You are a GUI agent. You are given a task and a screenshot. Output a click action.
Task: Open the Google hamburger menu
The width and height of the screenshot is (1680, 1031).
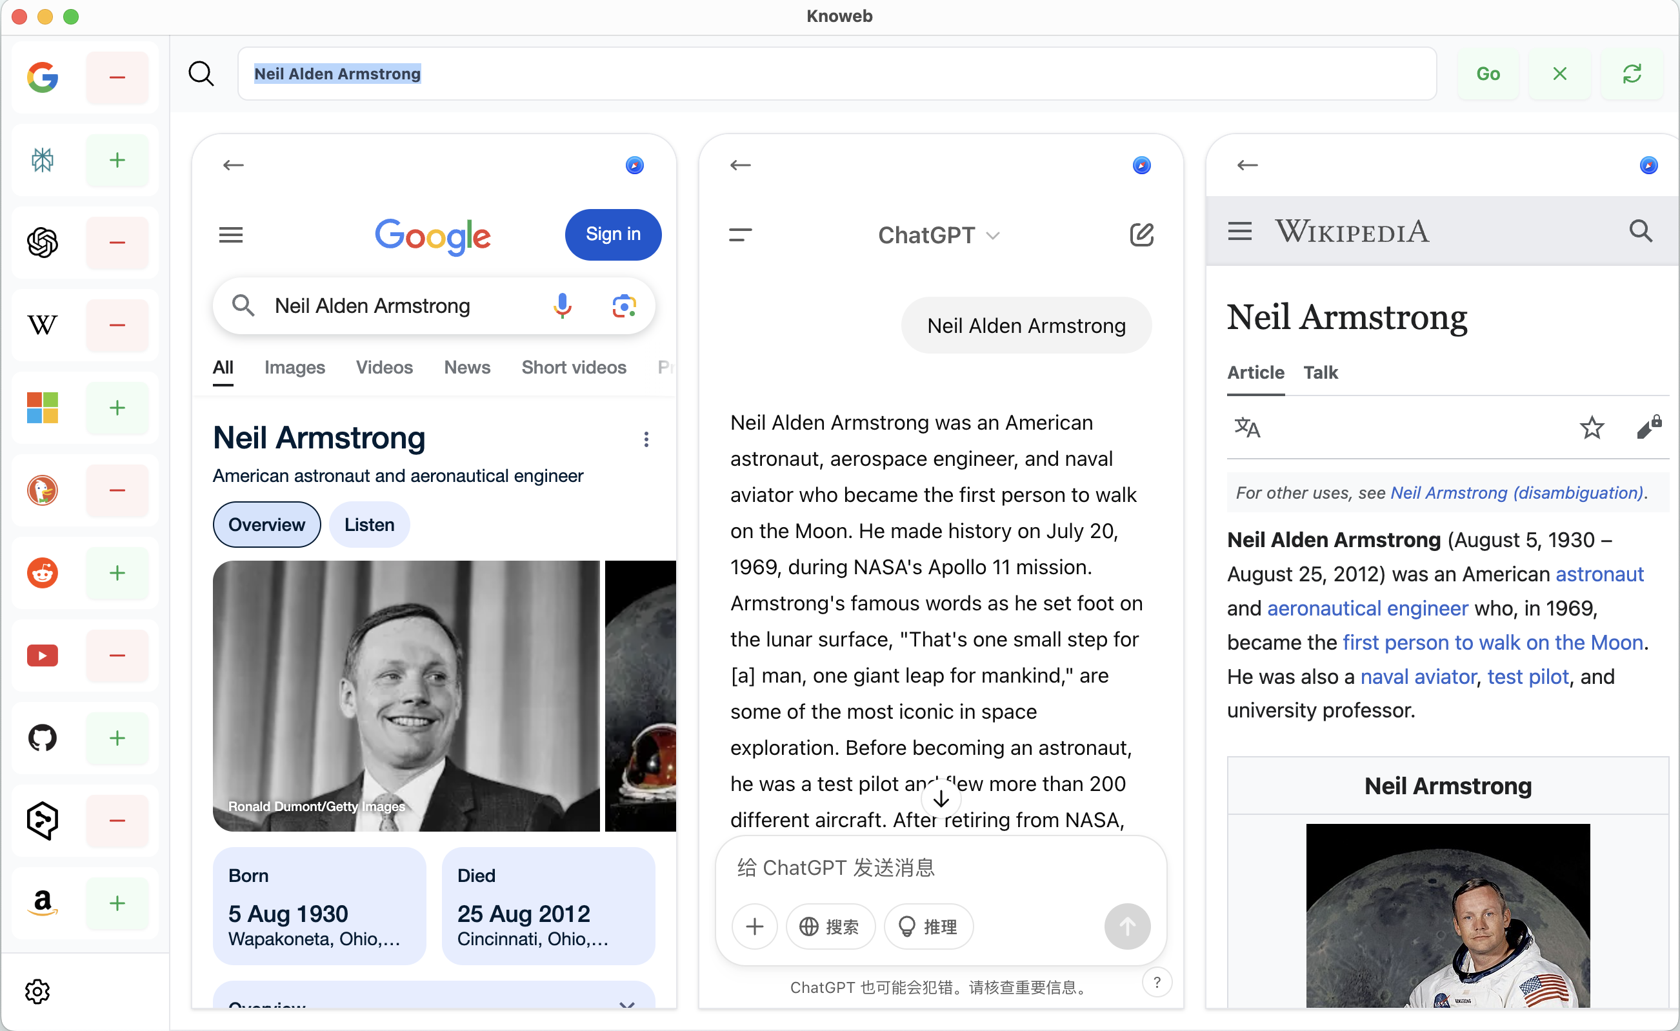pos(230,235)
